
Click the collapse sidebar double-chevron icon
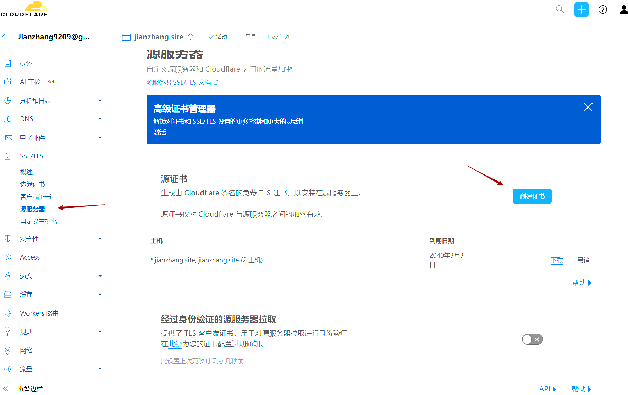click(x=6, y=389)
